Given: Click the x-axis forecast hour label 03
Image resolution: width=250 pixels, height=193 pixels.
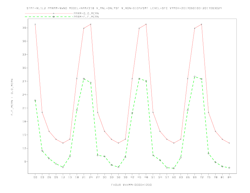Looking at the screenshot, I should click(42, 177).
